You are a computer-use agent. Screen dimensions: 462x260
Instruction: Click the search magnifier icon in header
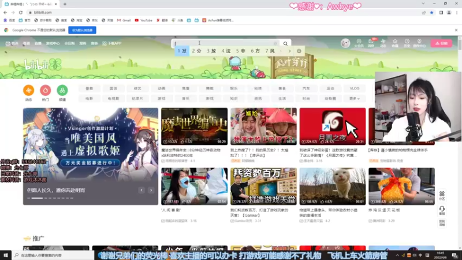(285, 44)
